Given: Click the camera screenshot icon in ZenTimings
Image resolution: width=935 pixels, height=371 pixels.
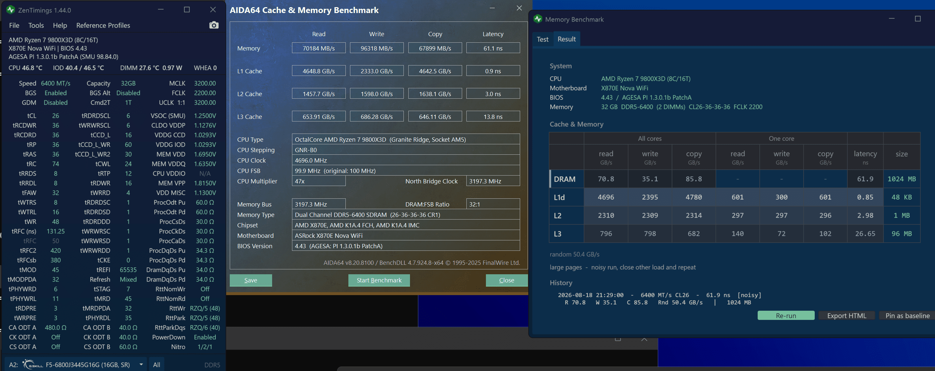Looking at the screenshot, I should (214, 25).
